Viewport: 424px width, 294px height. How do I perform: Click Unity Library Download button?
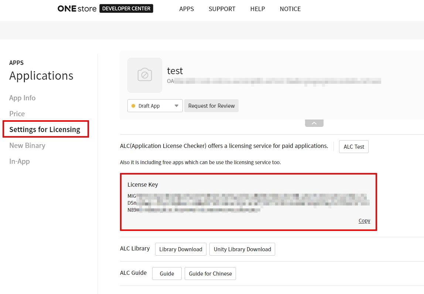tap(242, 249)
